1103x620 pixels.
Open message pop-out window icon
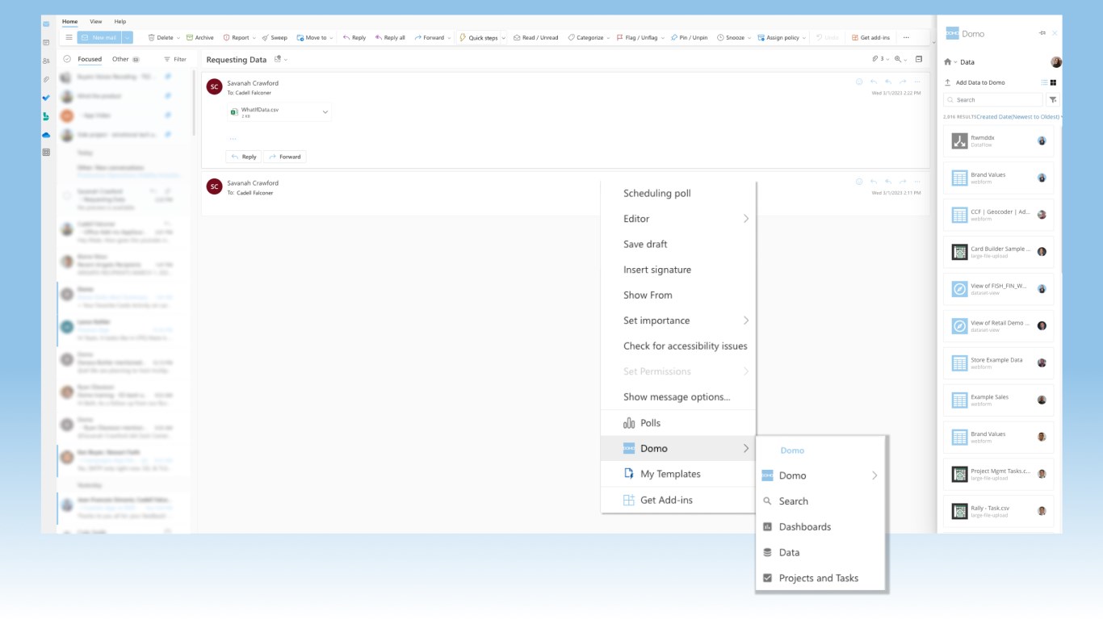919,59
